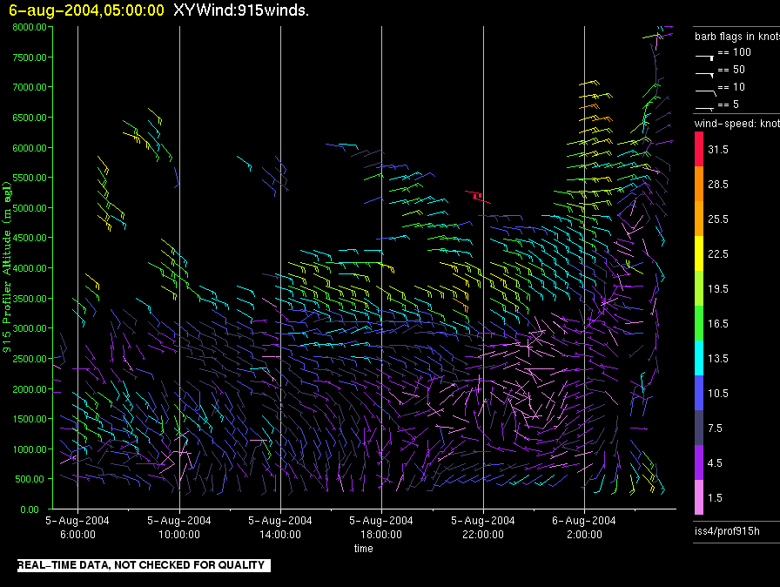Click the '915 Profiler Altitude (m agl)' axis label
Viewport: 780px width, 587px height.
coord(6,267)
